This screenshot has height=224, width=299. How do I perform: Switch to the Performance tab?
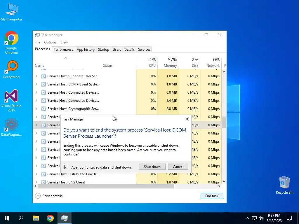[63, 50]
